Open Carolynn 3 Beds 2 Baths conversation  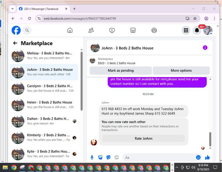coord(44,88)
